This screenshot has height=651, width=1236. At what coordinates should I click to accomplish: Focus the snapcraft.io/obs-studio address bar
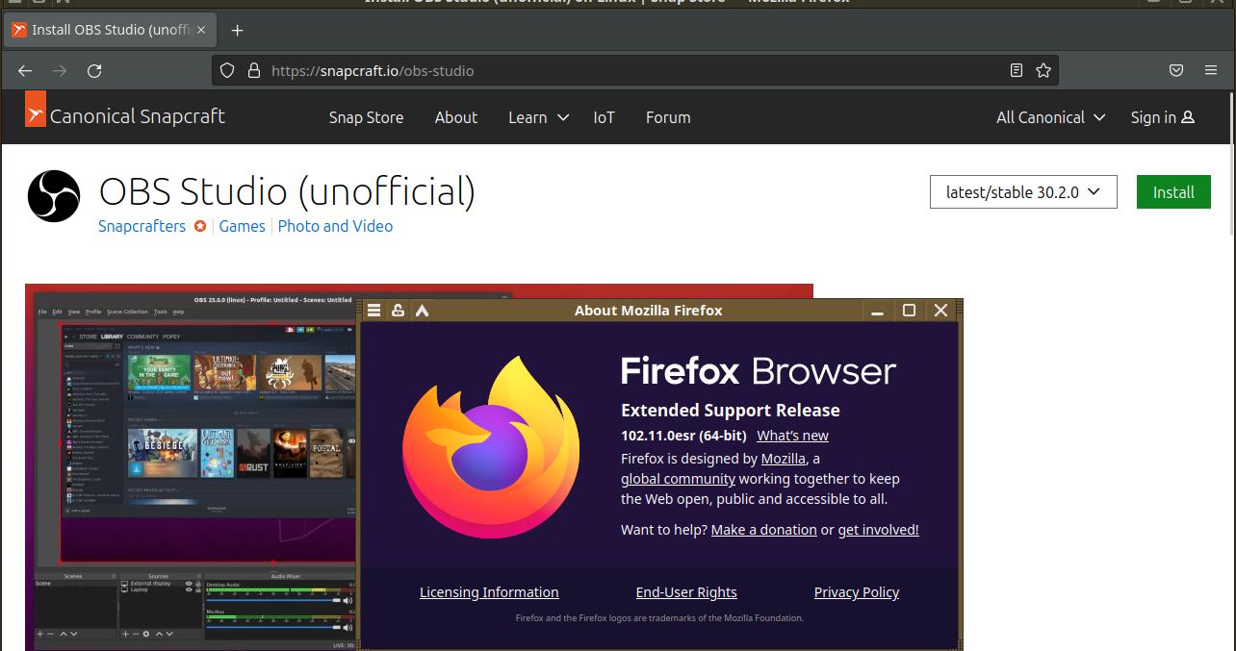point(635,70)
